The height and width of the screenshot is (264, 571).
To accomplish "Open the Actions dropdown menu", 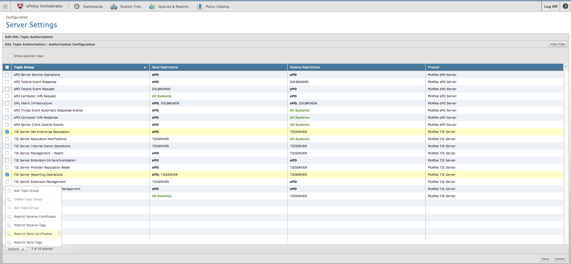I will coord(16,249).
